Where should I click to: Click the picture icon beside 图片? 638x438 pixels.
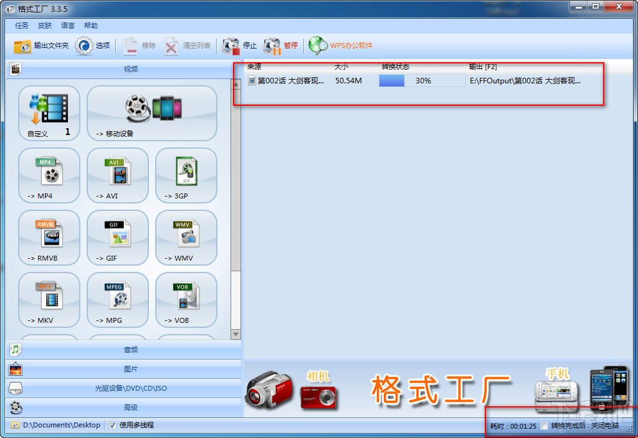pyautogui.click(x=16, y=369)
